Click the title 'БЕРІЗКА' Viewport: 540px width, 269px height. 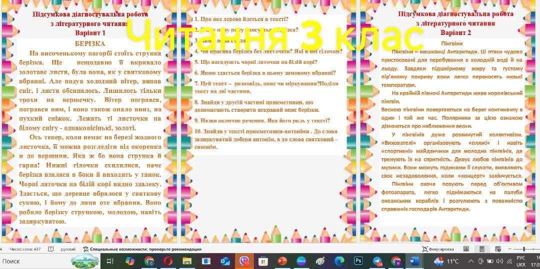coord(90,43)
